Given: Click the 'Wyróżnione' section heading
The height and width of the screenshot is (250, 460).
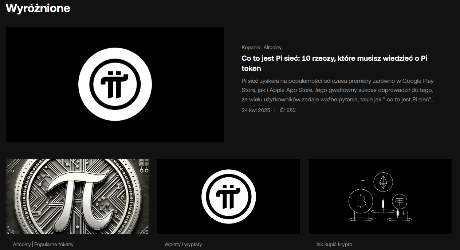Looking at the screenshot, I should click(x=38, y=8).
